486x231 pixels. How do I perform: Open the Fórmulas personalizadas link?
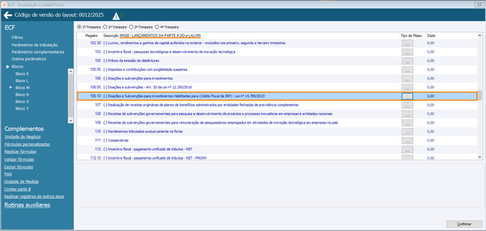27,144
